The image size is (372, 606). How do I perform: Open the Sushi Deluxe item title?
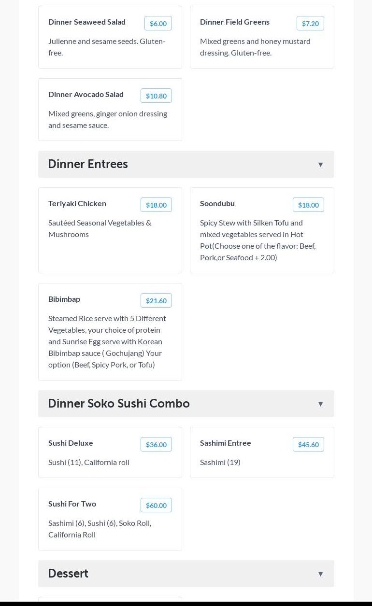tap(71, 443)
